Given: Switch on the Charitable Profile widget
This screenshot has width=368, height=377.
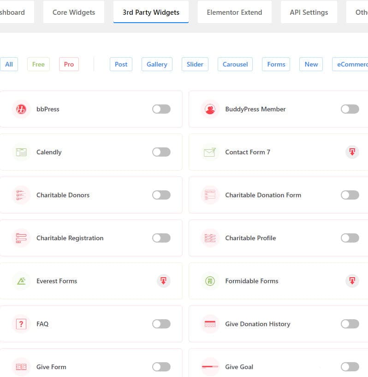Looking at the screenshot, I should [x=350, y=238].
